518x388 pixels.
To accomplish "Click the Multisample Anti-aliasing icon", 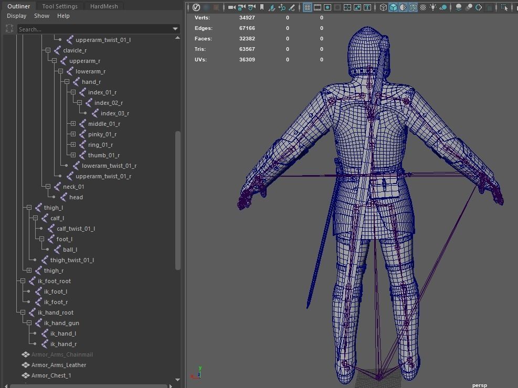I will [479, 7].
